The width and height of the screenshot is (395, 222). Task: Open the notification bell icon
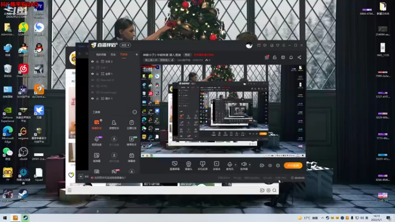pos(291,57)
